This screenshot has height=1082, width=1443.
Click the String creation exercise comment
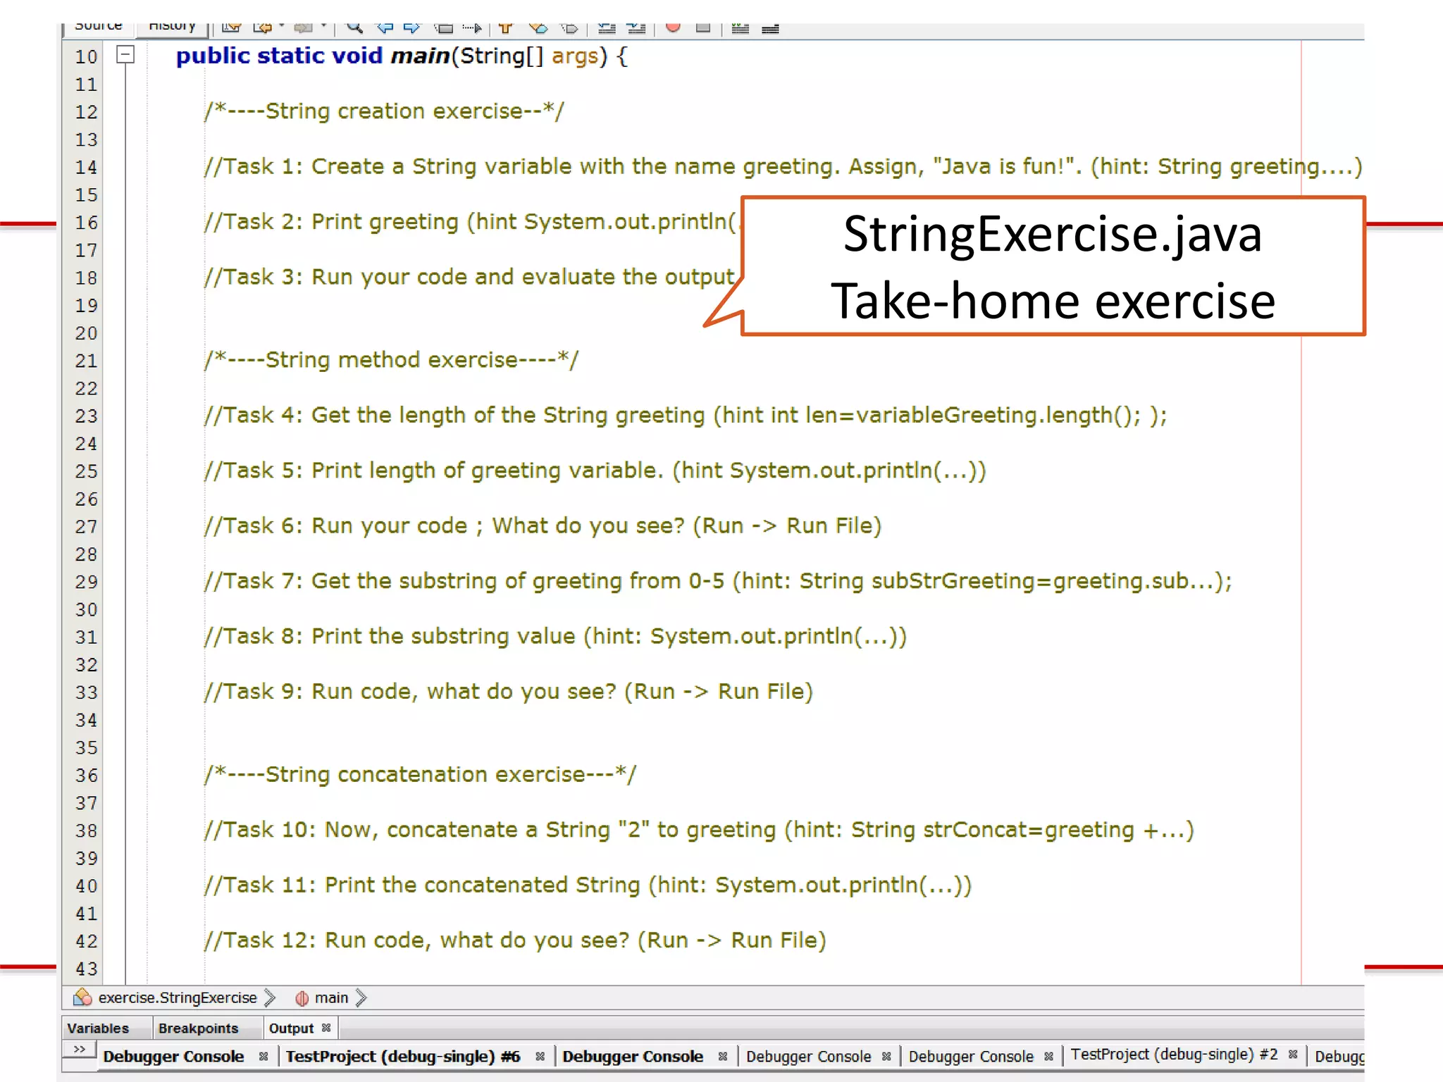[x=384, y=111]
